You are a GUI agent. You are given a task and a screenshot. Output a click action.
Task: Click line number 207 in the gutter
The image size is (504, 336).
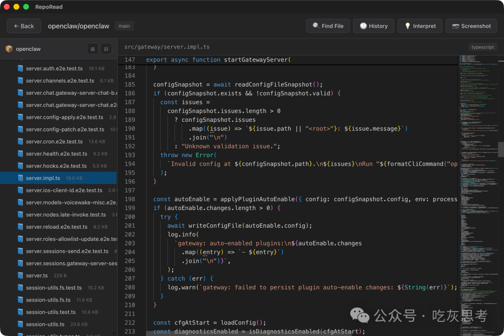(130, 279)
